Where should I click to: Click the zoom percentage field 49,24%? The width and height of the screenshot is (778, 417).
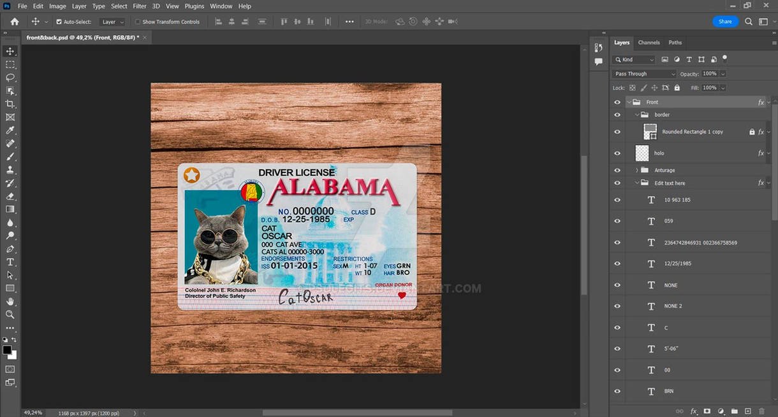click(x=33, y=413)
